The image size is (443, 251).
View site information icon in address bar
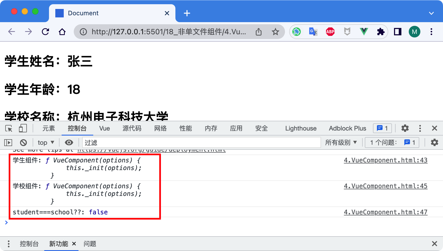pyautogui.click(x=83, y=32)
